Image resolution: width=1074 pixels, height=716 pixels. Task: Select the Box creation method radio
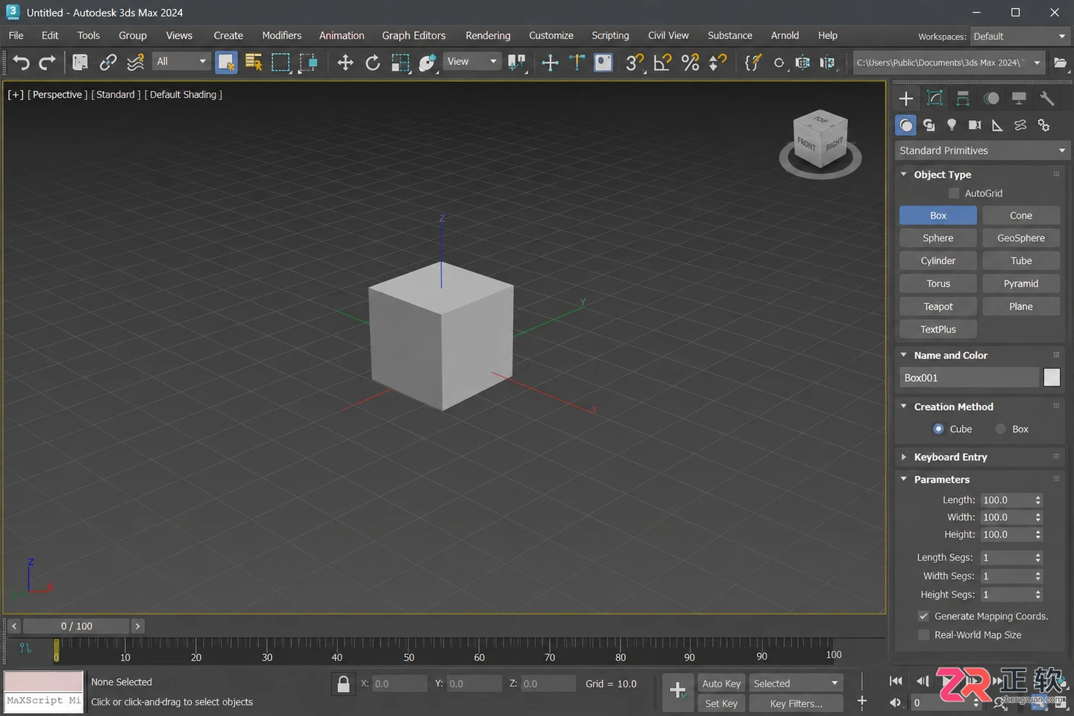(x=1001, y=429)
